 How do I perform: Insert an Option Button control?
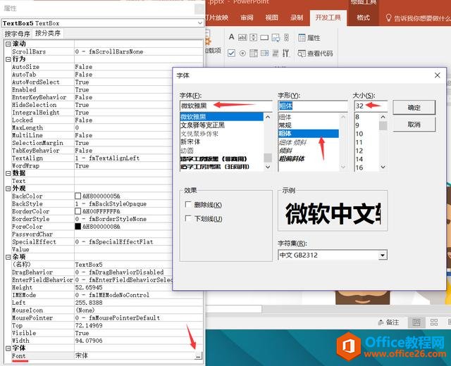(242, 53)
